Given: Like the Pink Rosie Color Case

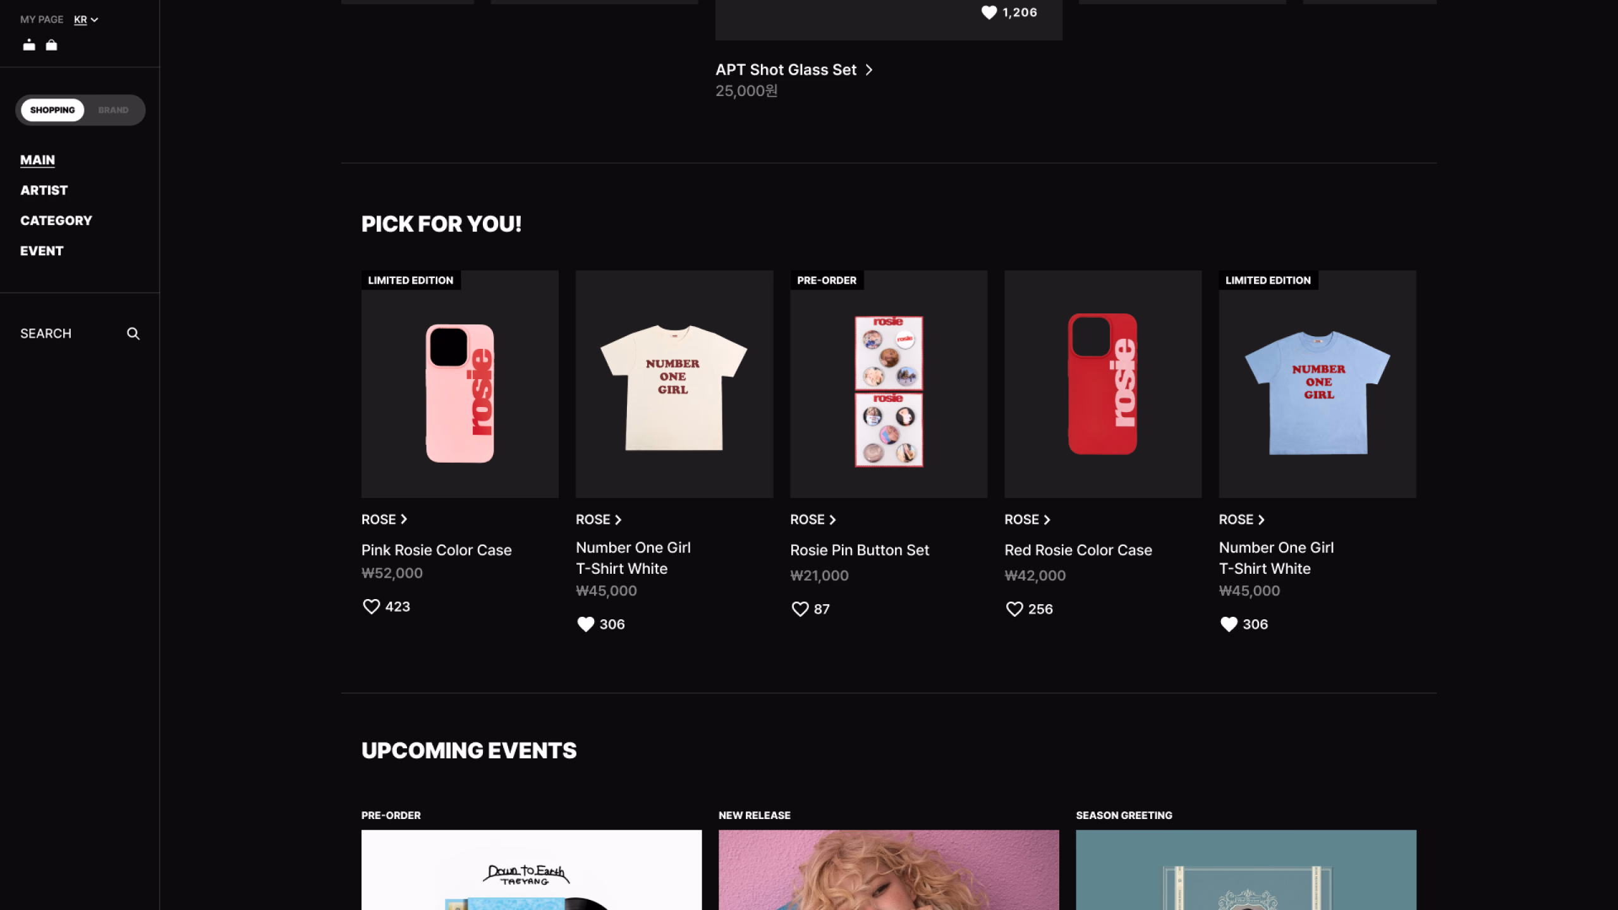Looking at the screenshot, I should point(371,607).
